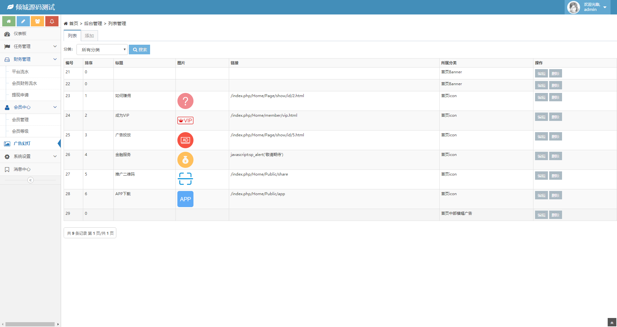Click the admin user avatar
Viewport: 617px width, 327px height.
click(573, 7)
